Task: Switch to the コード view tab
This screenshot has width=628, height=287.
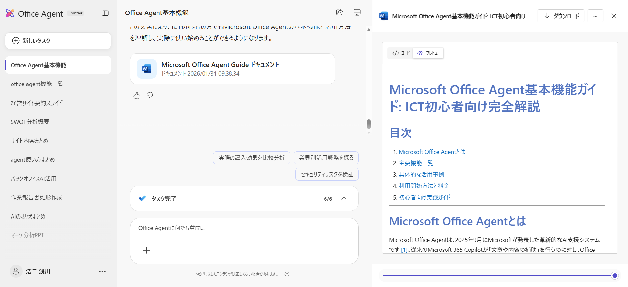Action: click(x=401, y=53)
